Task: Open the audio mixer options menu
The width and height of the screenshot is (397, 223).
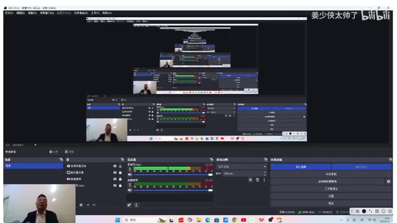Action: click(136, 205)
